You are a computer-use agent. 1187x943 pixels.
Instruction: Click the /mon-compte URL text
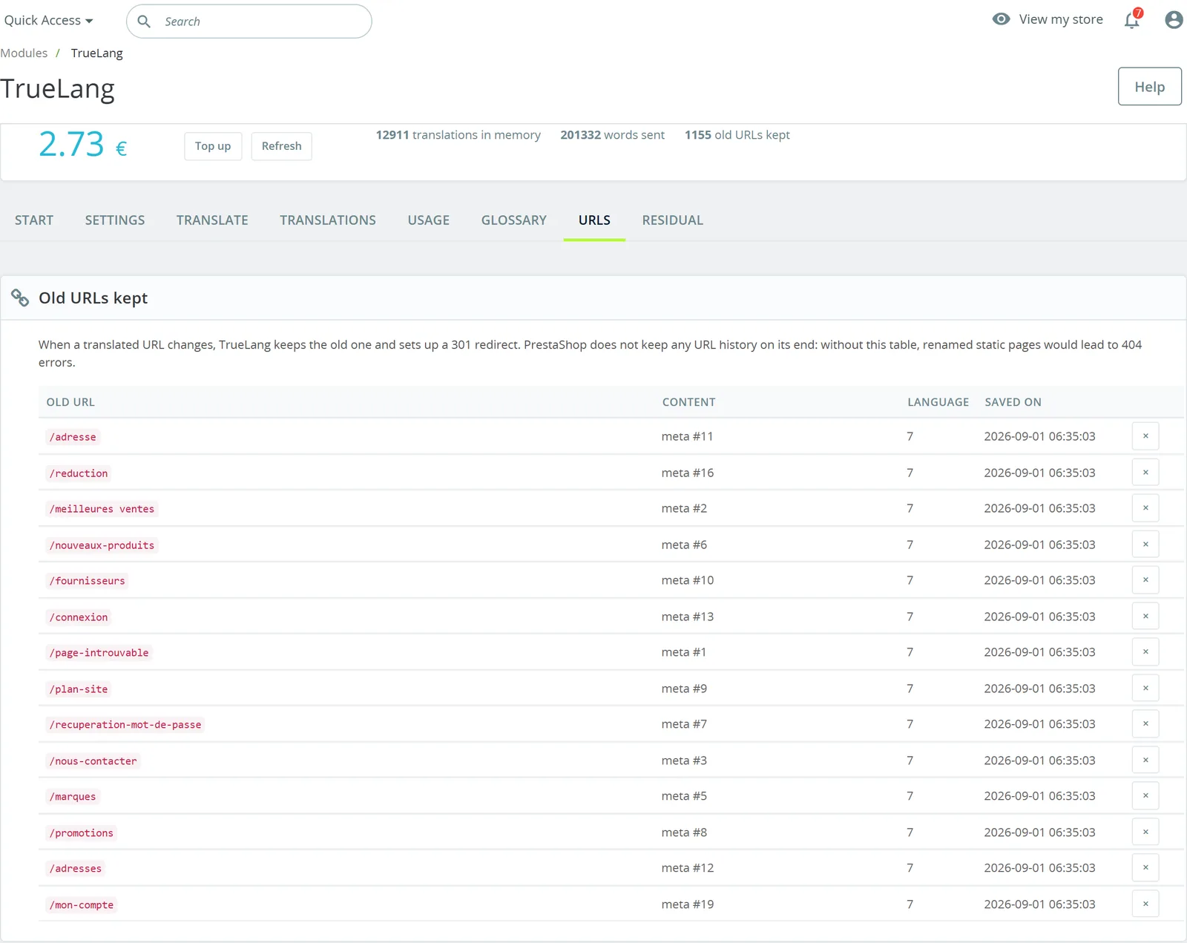(82, 905)
